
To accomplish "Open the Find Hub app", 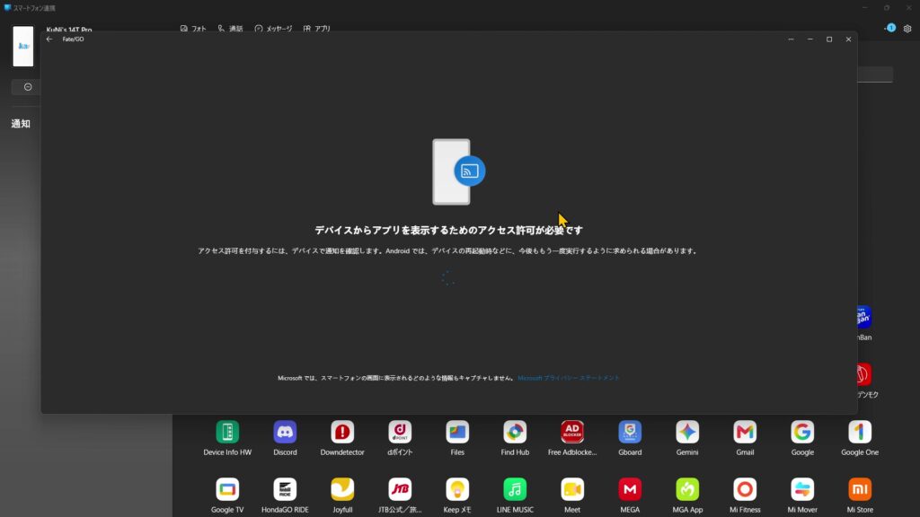I will click(x=515, y=432).
